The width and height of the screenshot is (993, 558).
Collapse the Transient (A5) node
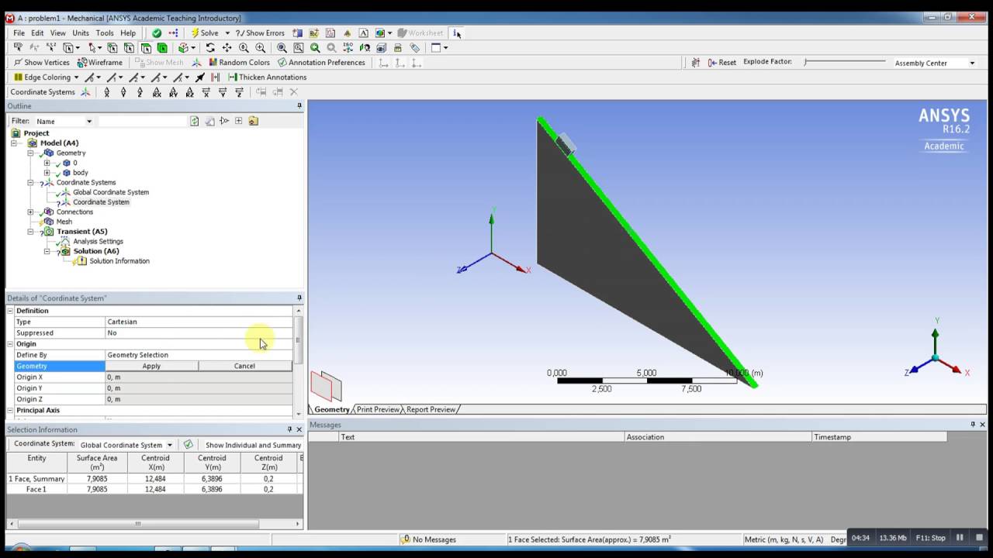[30, 232]
